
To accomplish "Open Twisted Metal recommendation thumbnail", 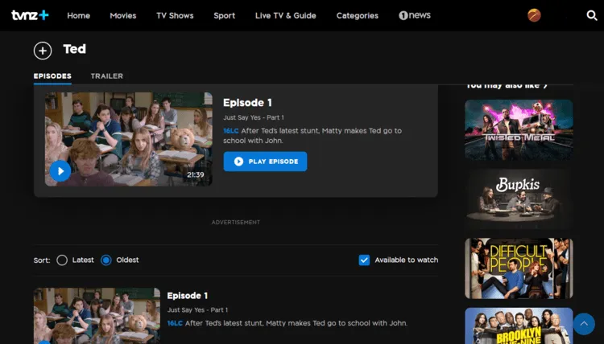I will 519,129.
